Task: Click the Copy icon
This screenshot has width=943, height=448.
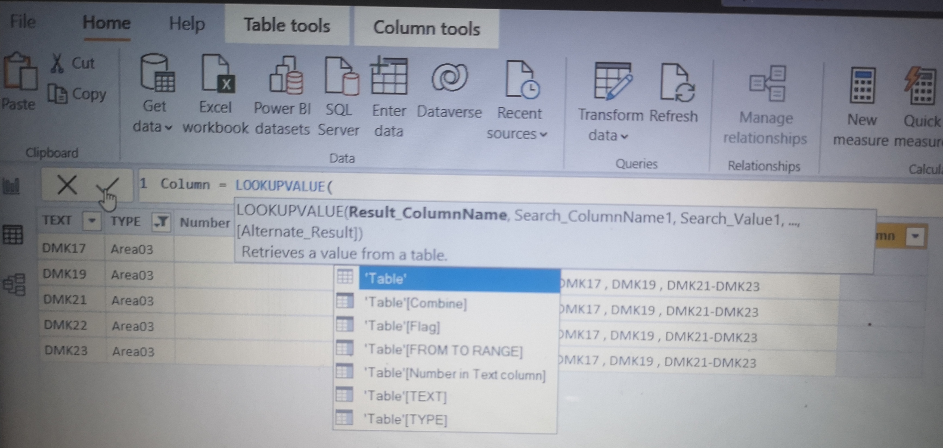Action: pyautogui.click(x=57, y=94)
